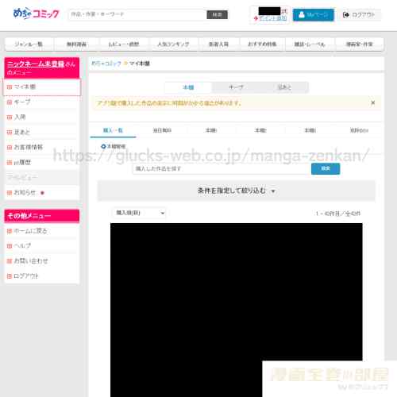Open the blue Myページ button
Screen dimensions: 397x397
tap(314, 15)
